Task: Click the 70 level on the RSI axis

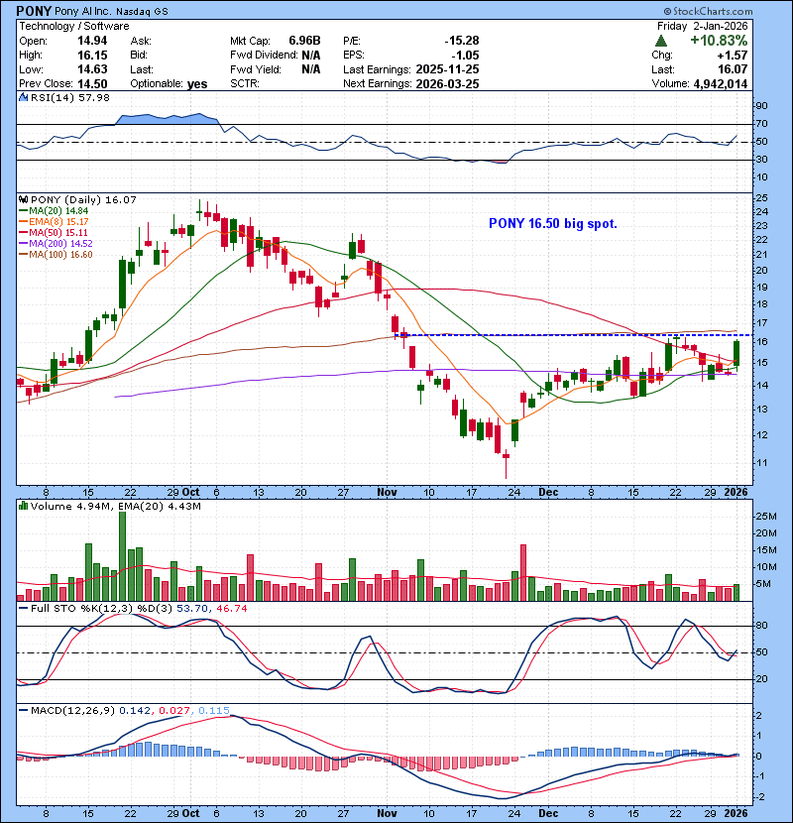Action: [761, 124]
